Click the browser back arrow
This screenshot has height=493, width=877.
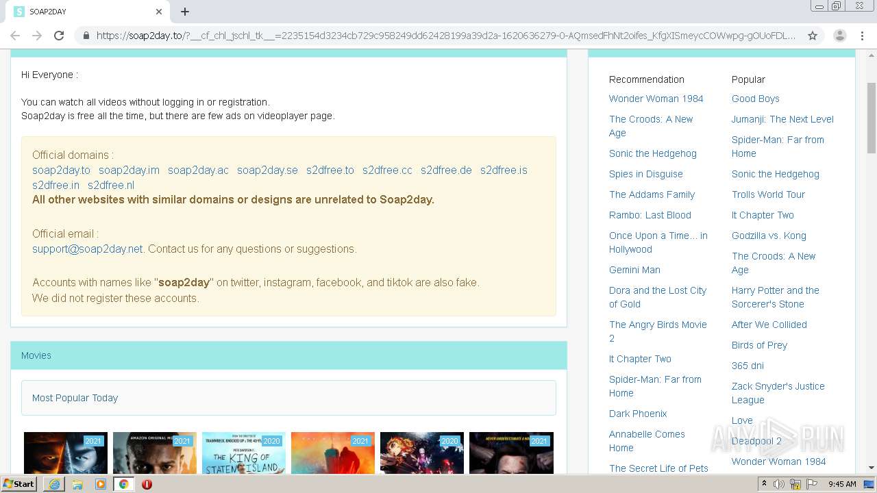click(15, 36)
